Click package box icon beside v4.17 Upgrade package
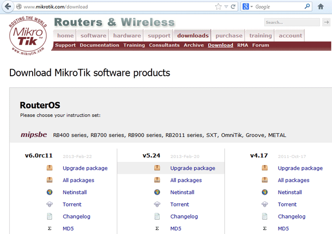This screenshot has width=332, height=234. tap(265, 168)
